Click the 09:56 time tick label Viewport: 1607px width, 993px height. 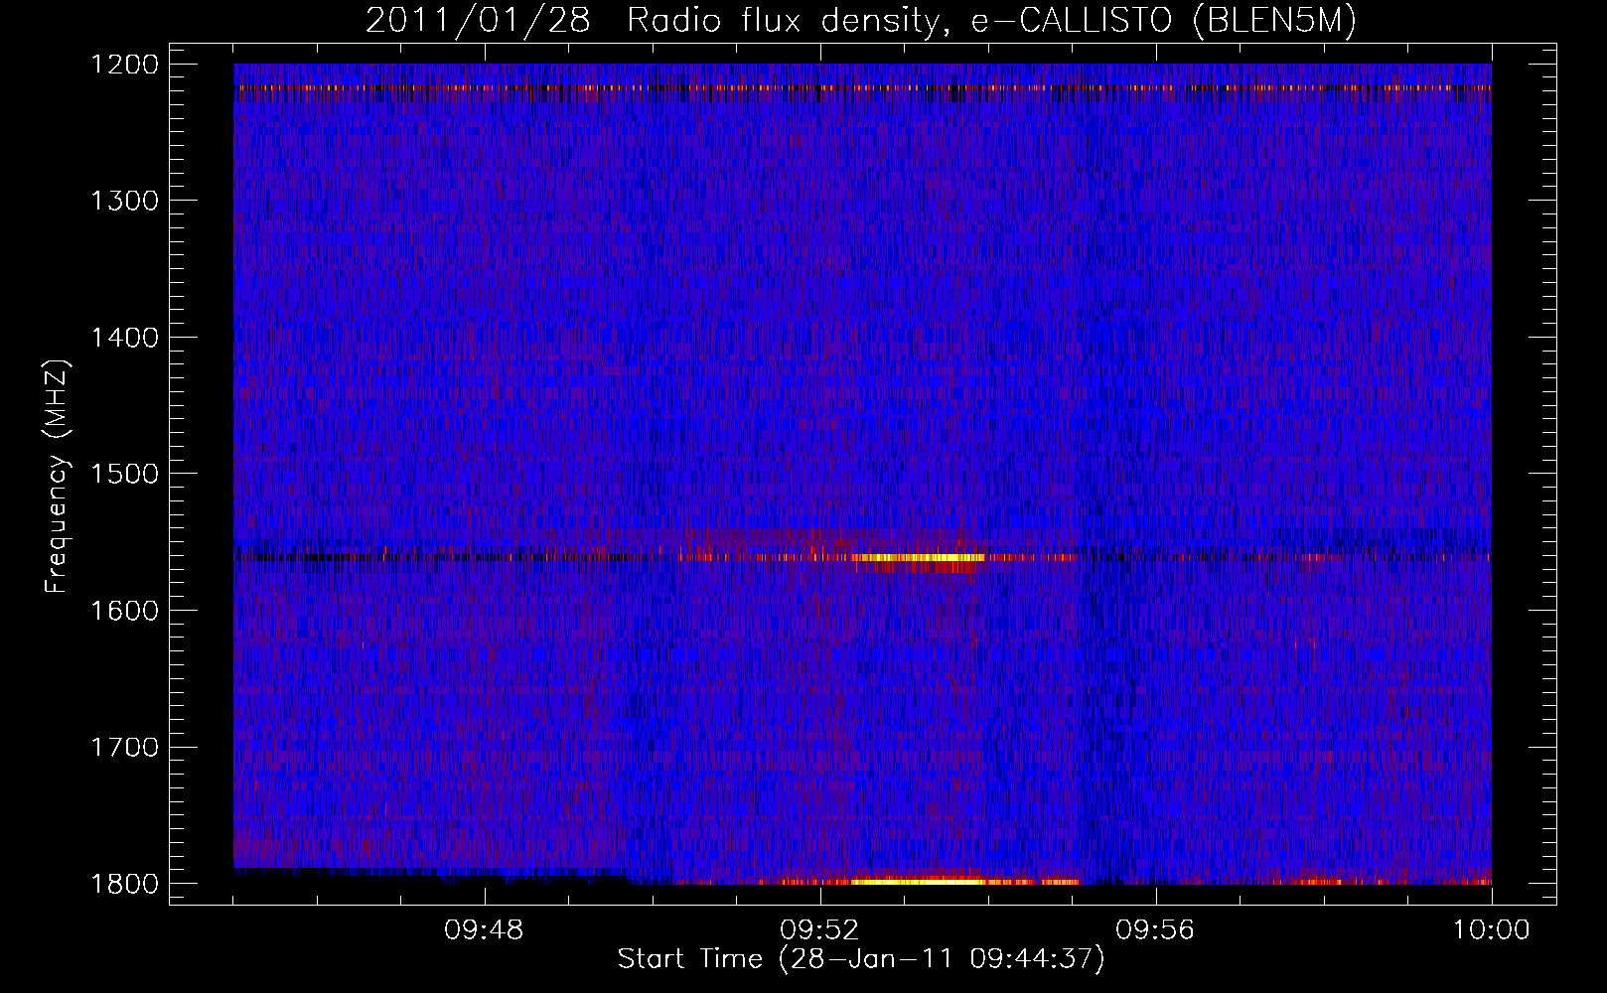point(1155,930)
